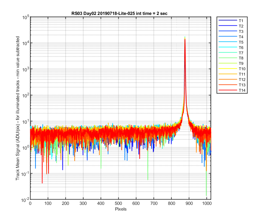Click the T6 cyan legend line

[x=228, y=47]
